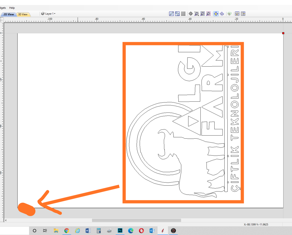Click the horizontal scrollbar thumb
This screenshot has width=292, height=235.
click(137, 220)
